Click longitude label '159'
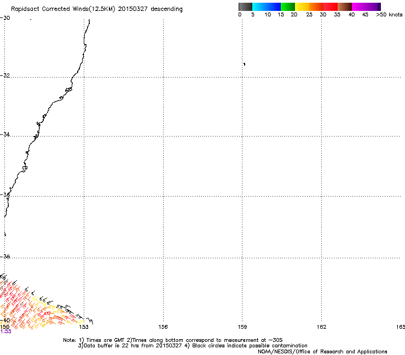This screenshot has height=355, width=405. (242, 327)
